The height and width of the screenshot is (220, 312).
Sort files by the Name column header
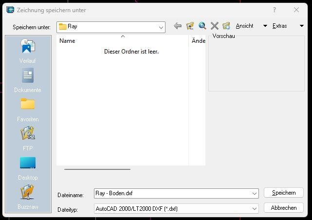pyautogui.click(x=67, y=41)
